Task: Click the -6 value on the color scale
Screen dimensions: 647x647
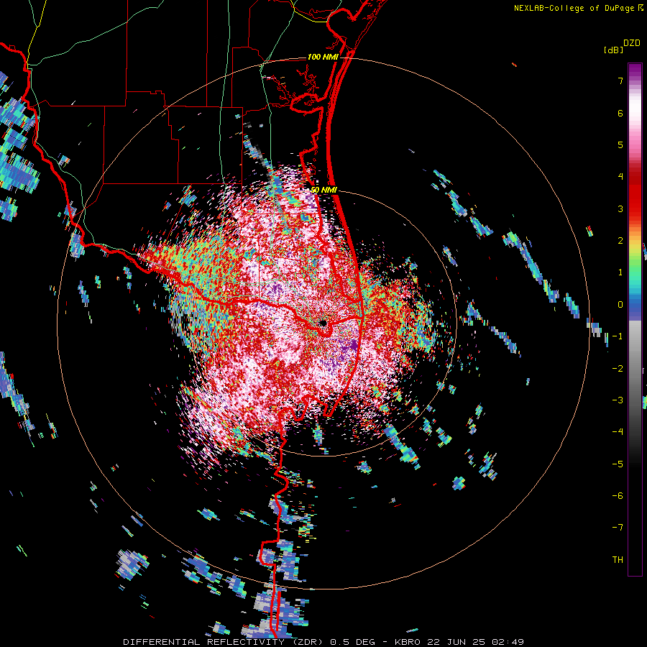Action: (618, 496)
